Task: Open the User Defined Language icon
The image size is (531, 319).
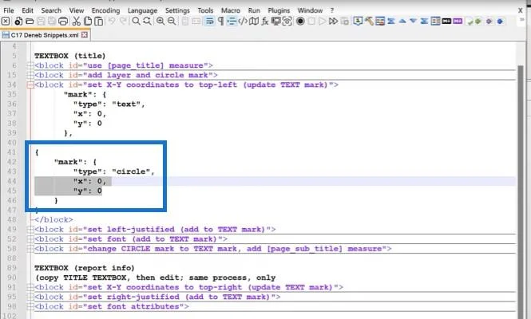Action: 243,22
